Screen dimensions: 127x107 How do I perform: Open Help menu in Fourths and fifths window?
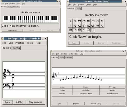[x=23, y=4]
